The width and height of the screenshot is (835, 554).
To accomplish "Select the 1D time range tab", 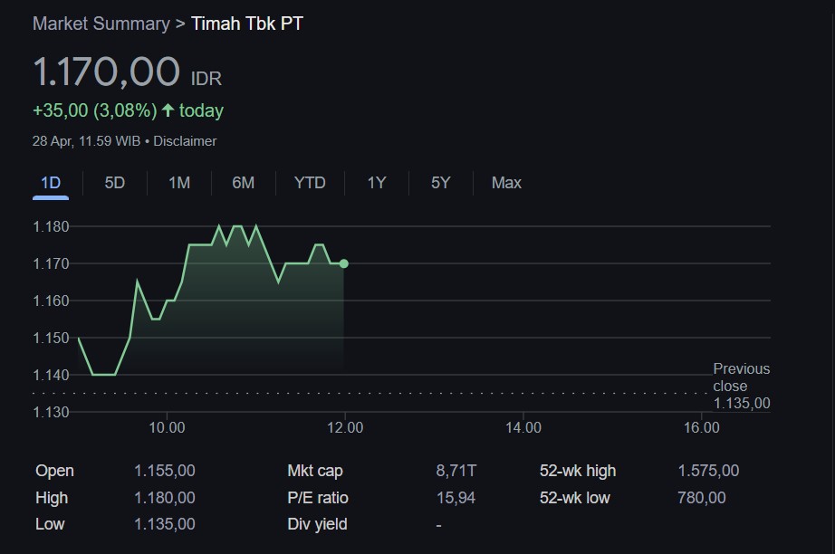I will pyautogui.click(x=51, y=183).
